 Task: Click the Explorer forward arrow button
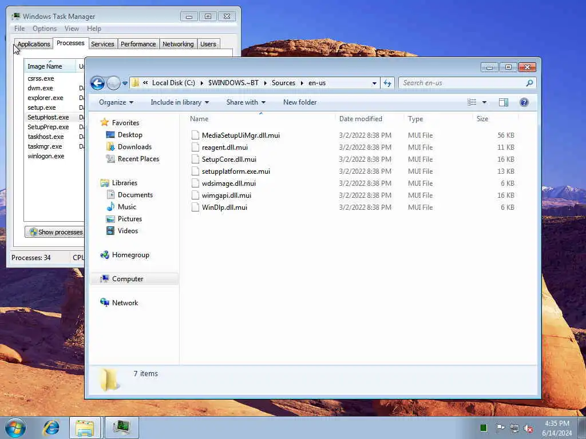pyautogui.click(x=113, y=83)
